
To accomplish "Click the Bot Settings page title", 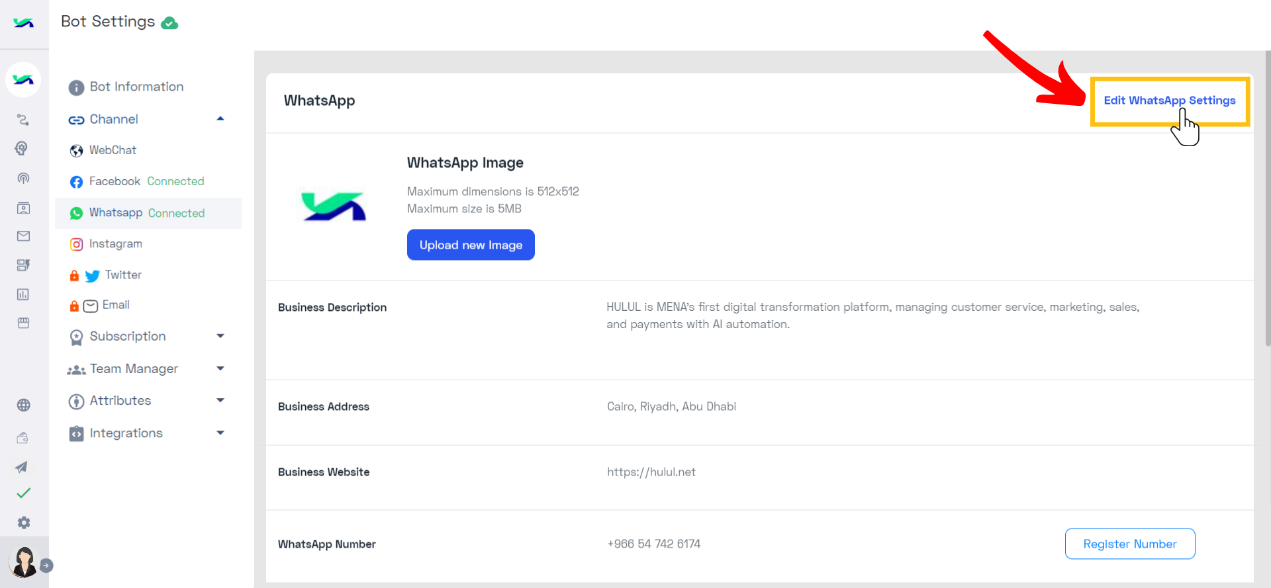I will (x=108, y=22).
